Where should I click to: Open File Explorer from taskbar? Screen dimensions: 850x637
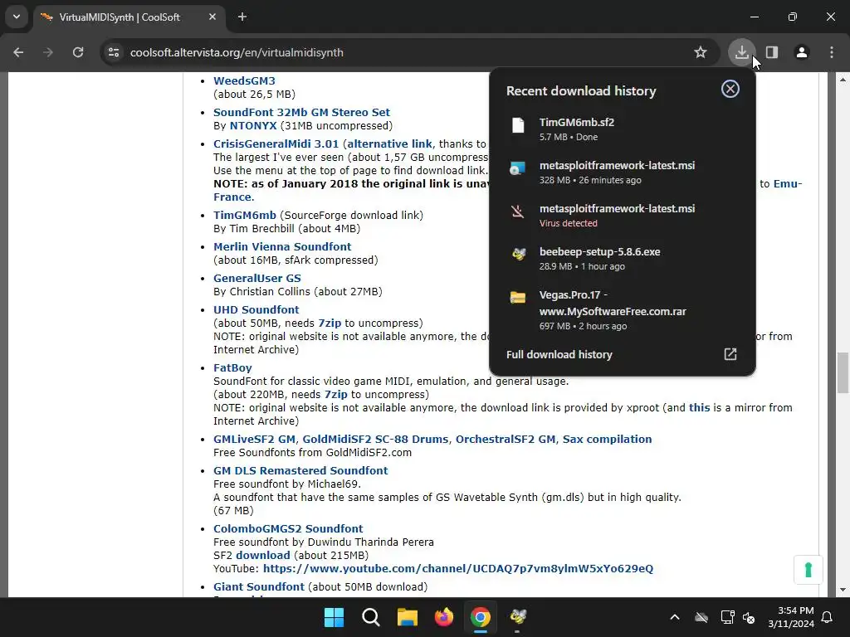407,617
